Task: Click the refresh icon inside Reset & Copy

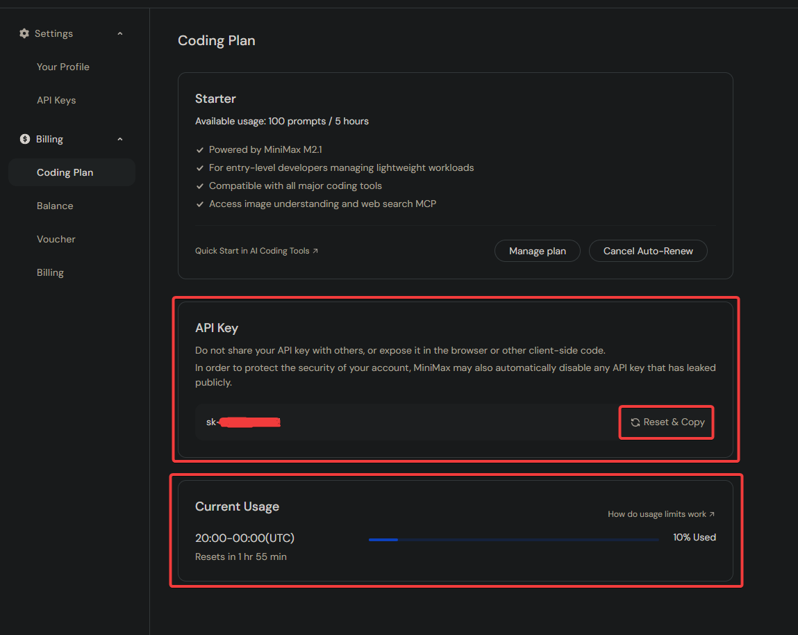Action: point(635,422)
